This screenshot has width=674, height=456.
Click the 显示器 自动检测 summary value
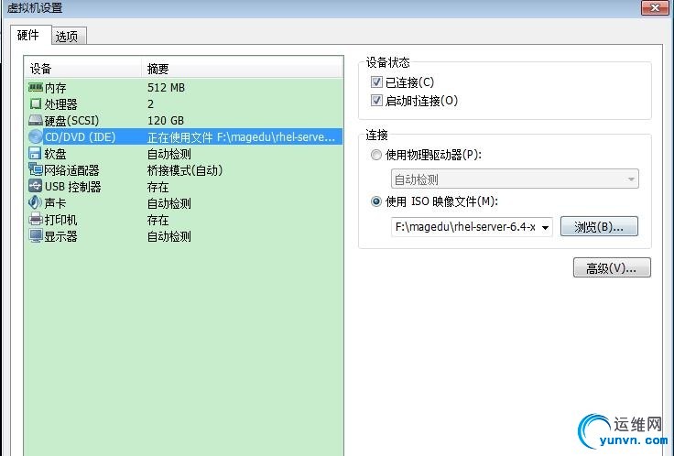point(169,236)
